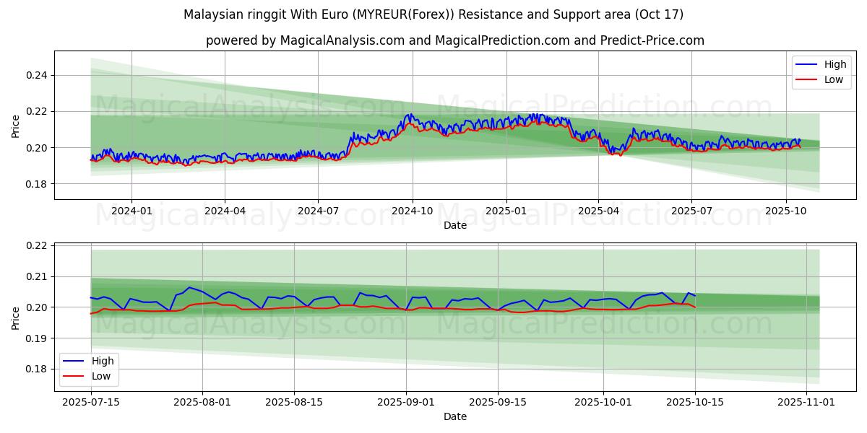Click the 0.21 price tick label

tap(37, 276)
